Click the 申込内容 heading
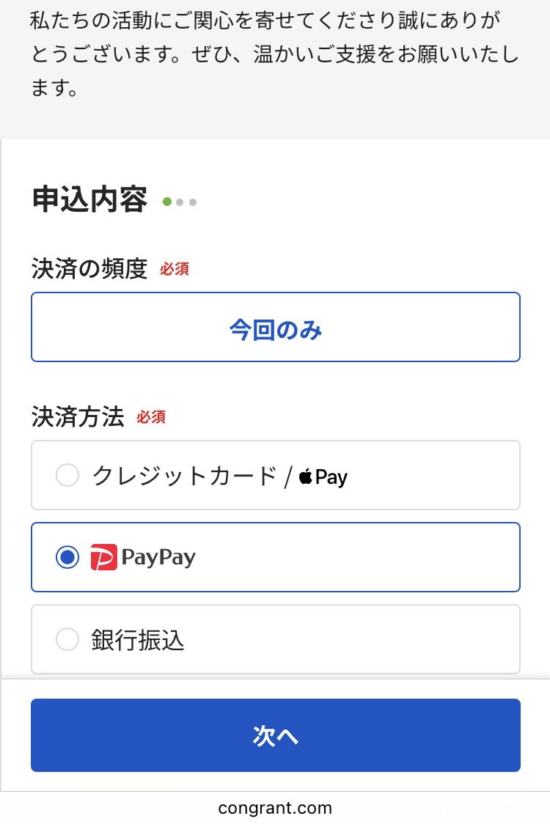 [89, 200]
